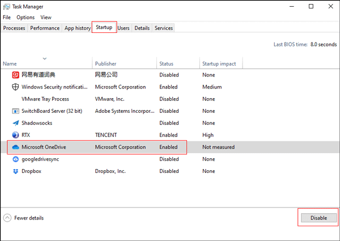Select the Startup tab
This screenshot has width=340, height=241.
click(104, 27)
